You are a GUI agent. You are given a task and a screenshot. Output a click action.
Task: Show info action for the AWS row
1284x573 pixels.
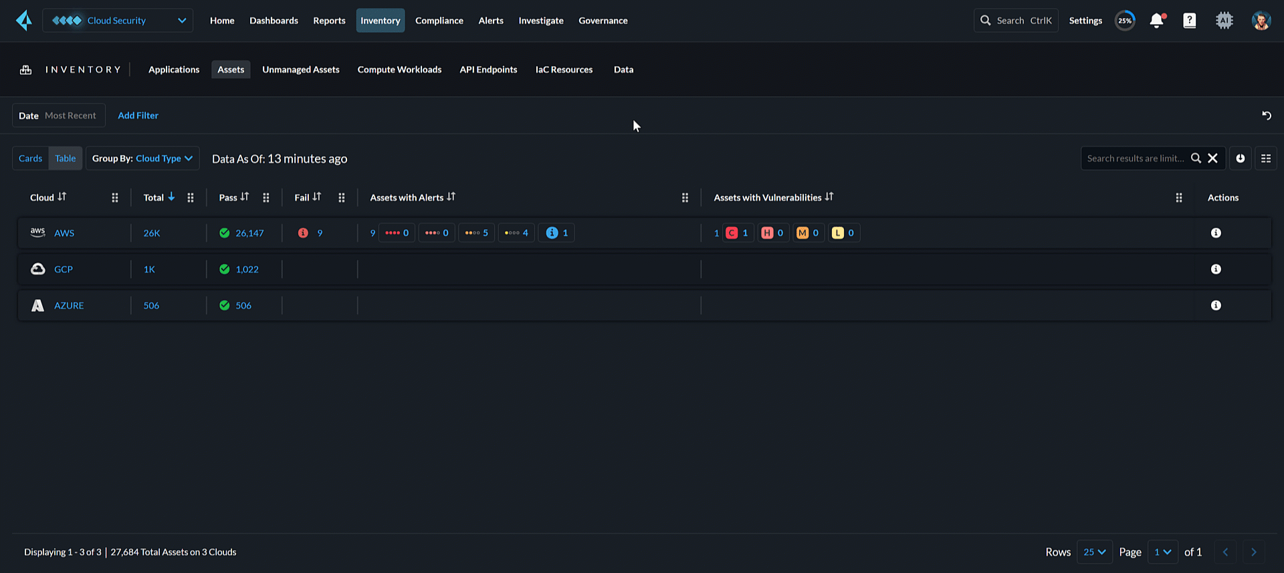tap(1216, 233)
